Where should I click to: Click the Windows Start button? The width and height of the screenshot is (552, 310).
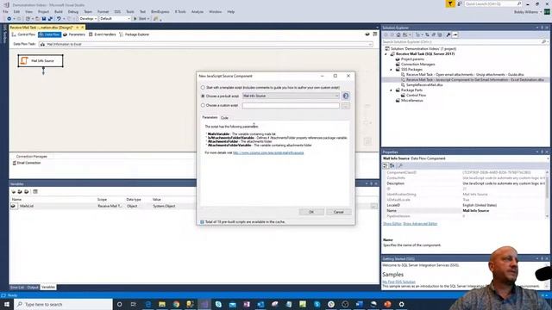tap(7, 304)
